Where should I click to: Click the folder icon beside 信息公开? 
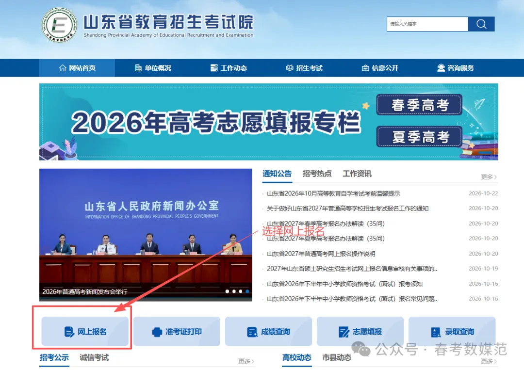(x=365, y=68)
